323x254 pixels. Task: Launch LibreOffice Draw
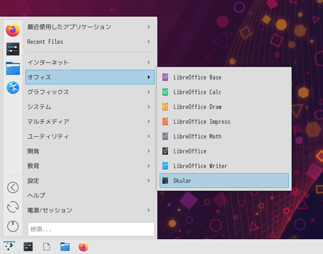224,107
